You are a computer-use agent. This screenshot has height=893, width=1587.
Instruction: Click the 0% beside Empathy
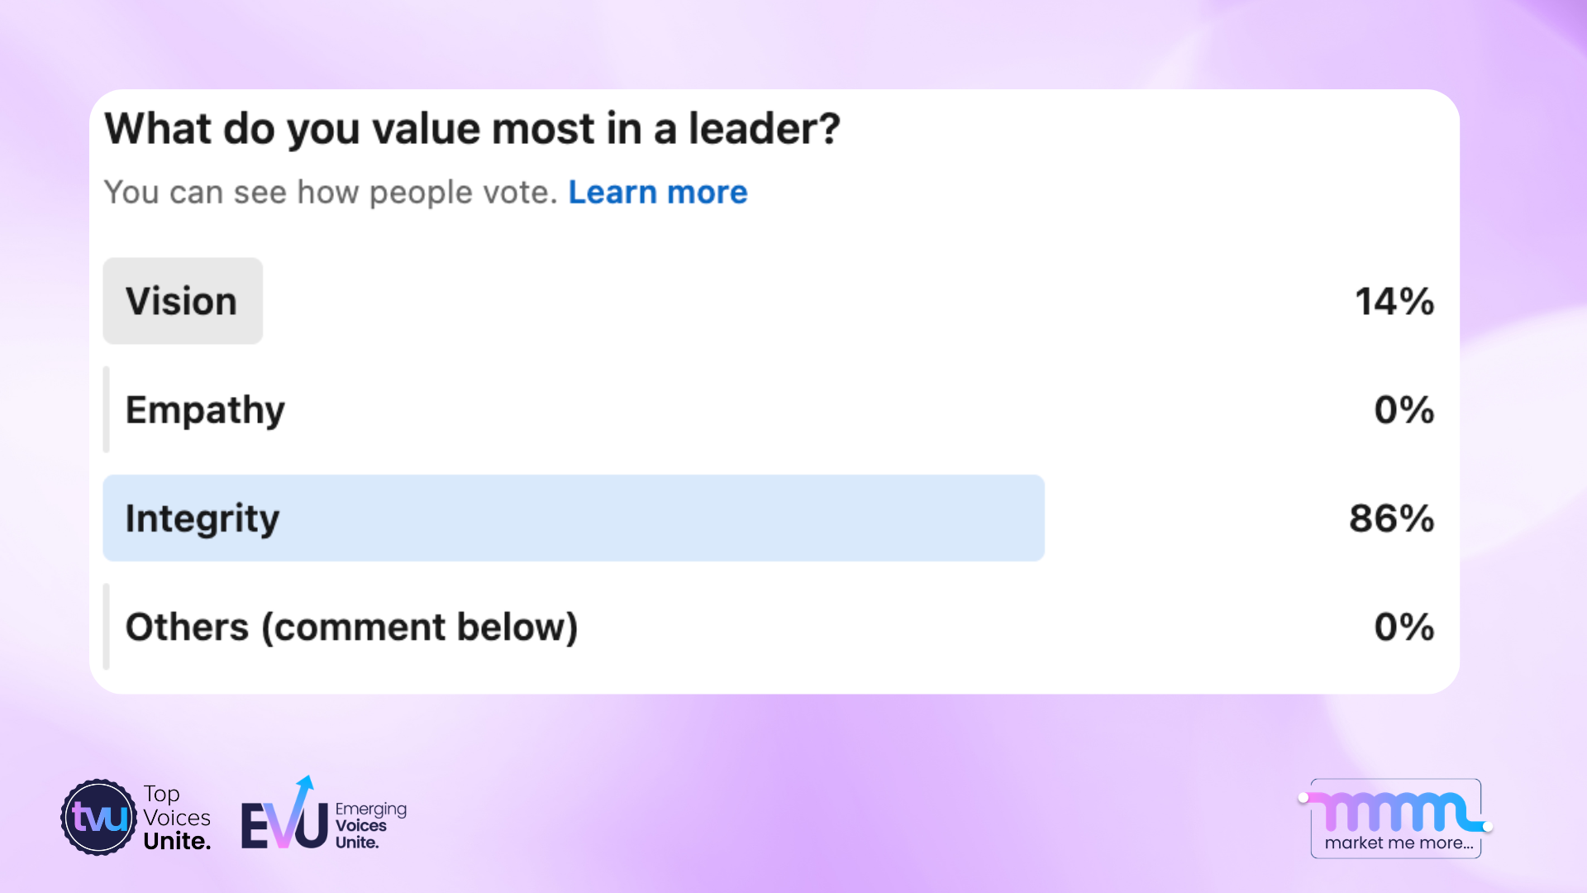1404,409
